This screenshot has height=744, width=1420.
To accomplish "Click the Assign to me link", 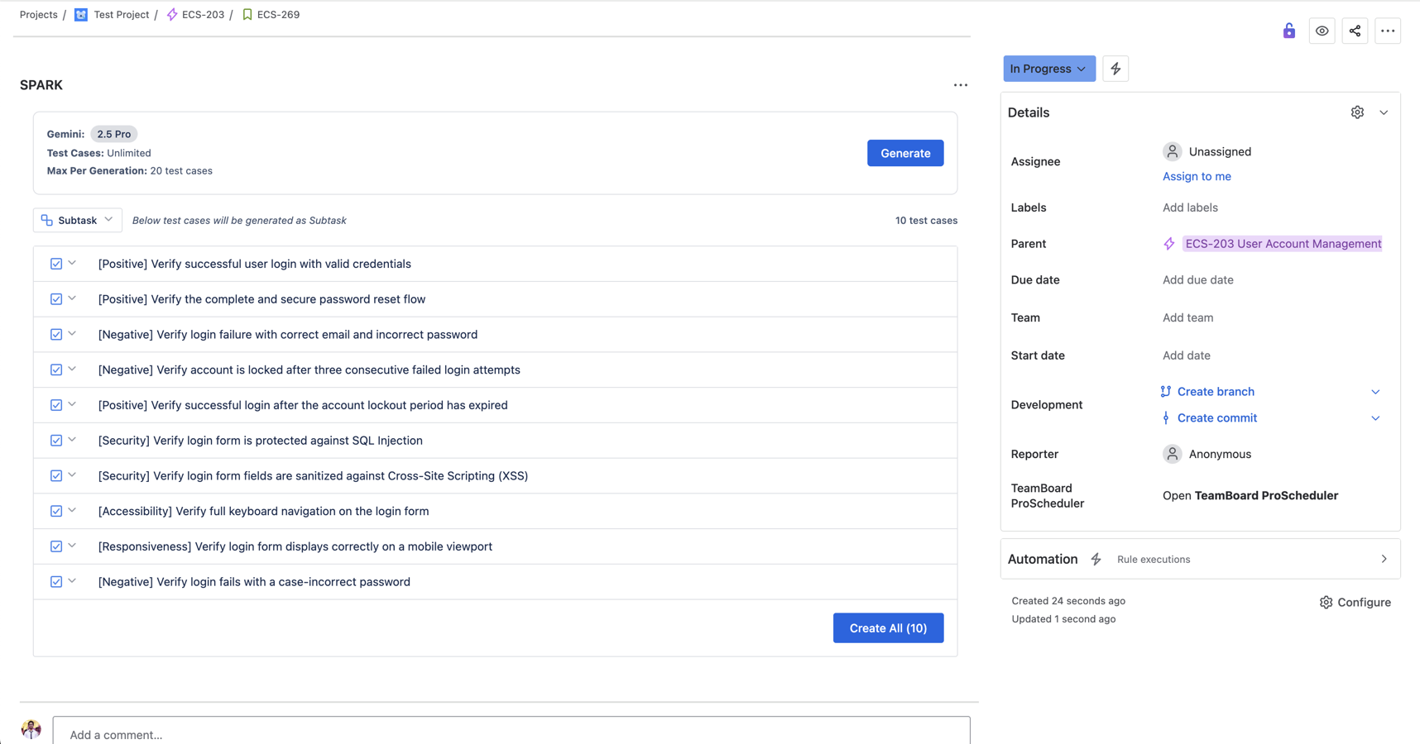I will 1197,176.
